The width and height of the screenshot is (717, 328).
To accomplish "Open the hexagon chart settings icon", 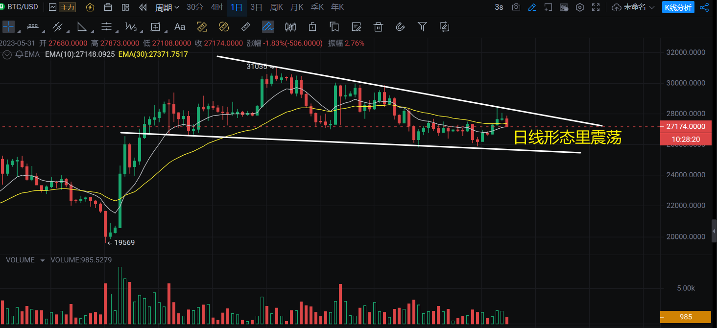I will [x=580, y=7].
